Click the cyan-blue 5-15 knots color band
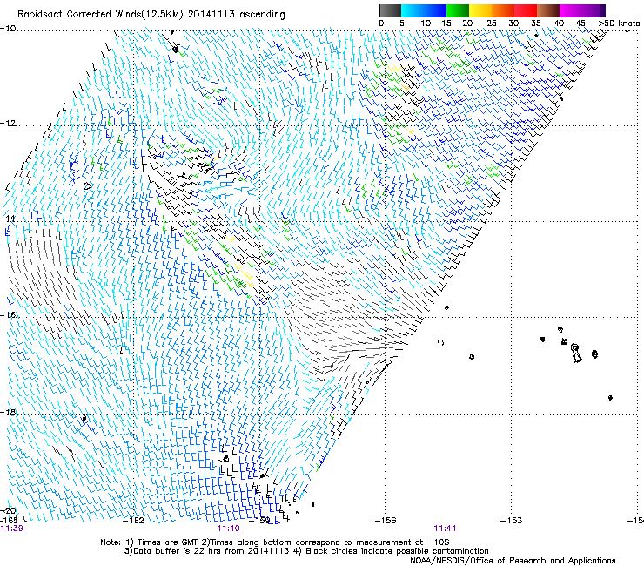Image resolution: width=644 pixels, height=566 pixels. coord(424,10)
